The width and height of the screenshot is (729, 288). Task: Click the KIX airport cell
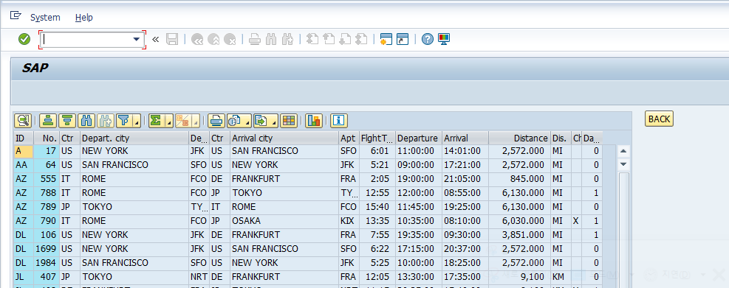pos(348,221)
